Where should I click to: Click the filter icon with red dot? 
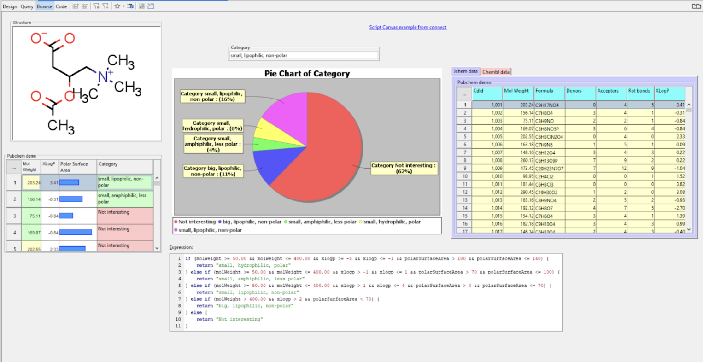(96, 6)
